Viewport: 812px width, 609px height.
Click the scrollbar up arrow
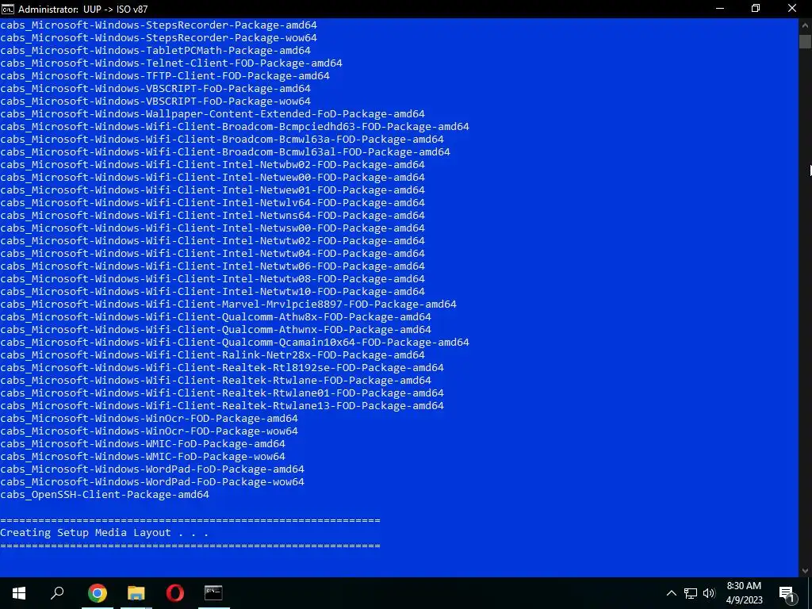[805, 25]
